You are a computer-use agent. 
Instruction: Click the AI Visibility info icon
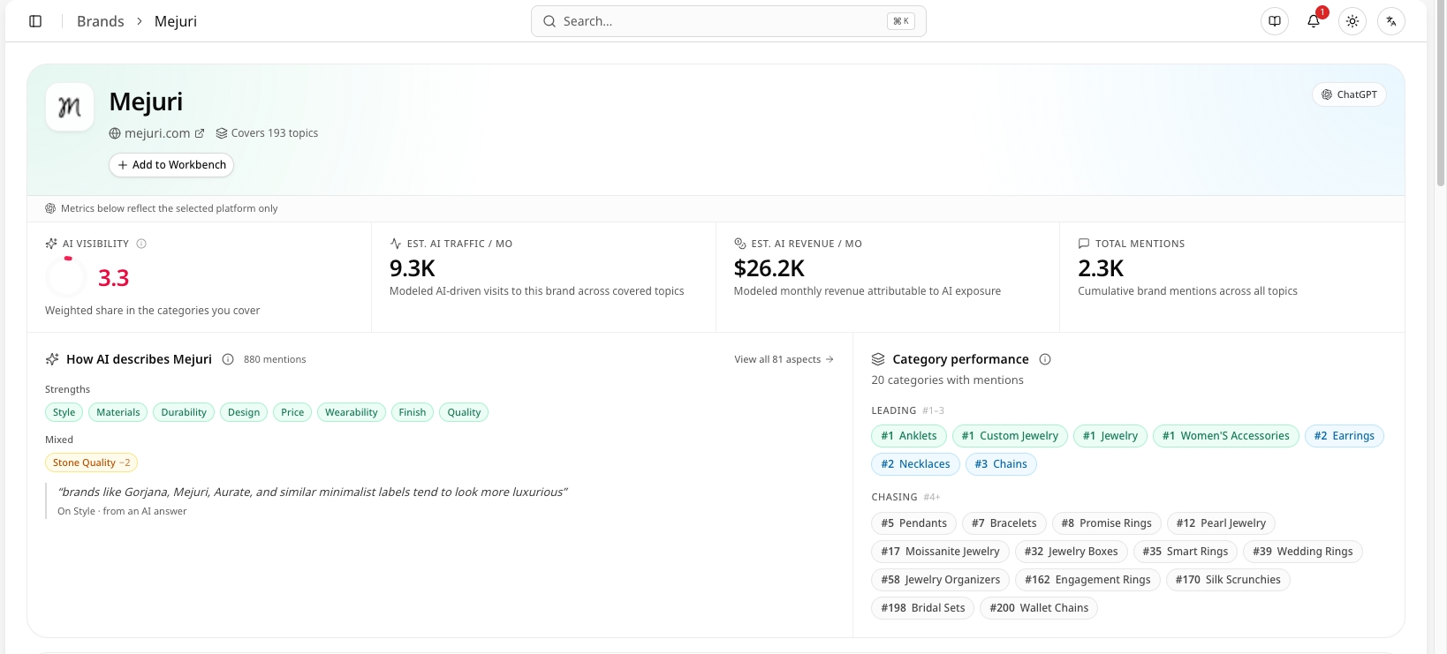(141, 244)
